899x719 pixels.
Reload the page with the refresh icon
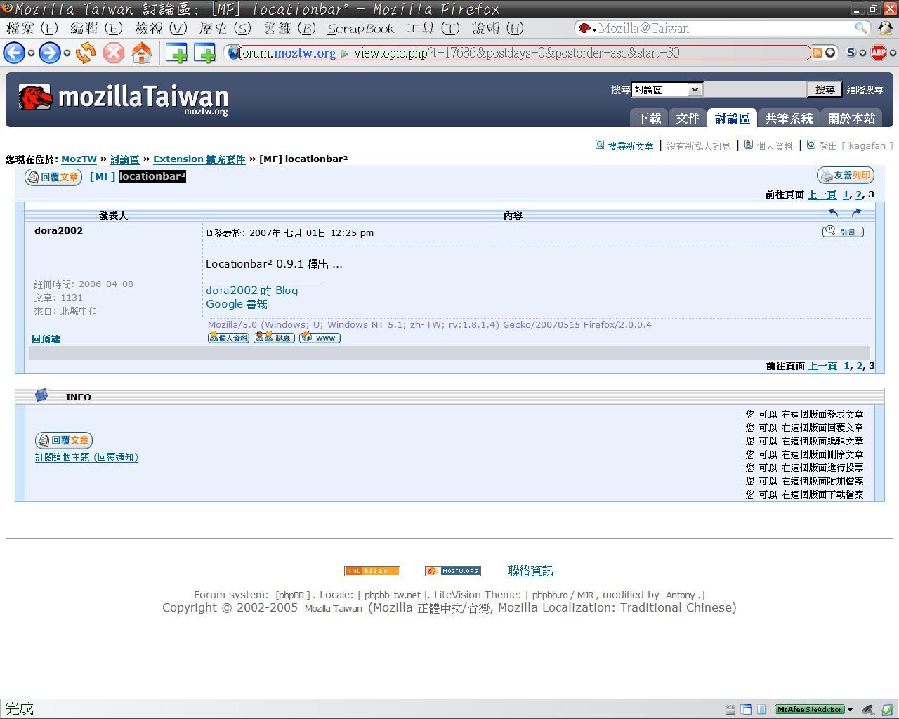point(86,53)
